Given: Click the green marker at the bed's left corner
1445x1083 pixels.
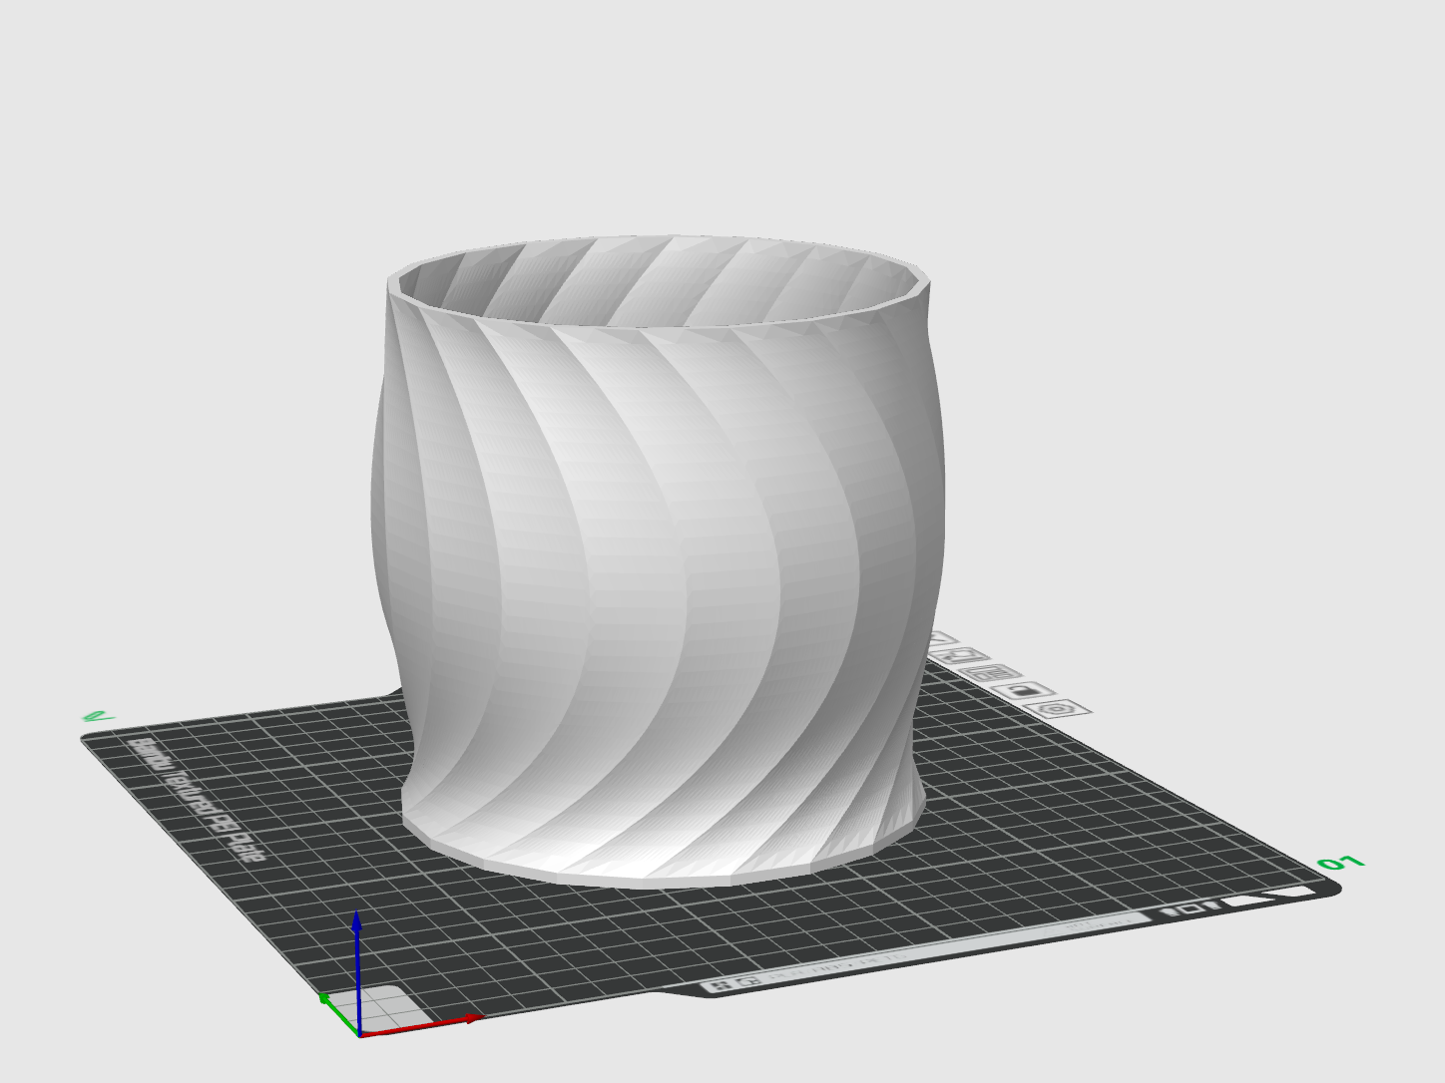Looking at the screenshot, I should (97, 716).
